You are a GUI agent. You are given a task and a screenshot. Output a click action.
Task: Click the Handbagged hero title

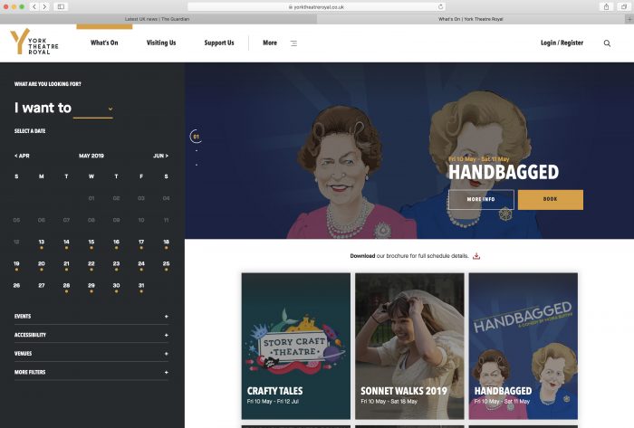504,173
